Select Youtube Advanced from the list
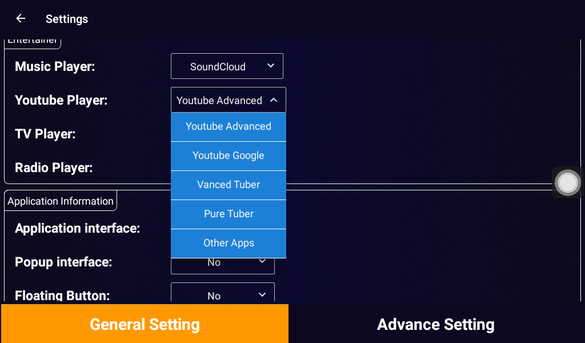Viewport: 585px width, 343px height. coord(229,126)
